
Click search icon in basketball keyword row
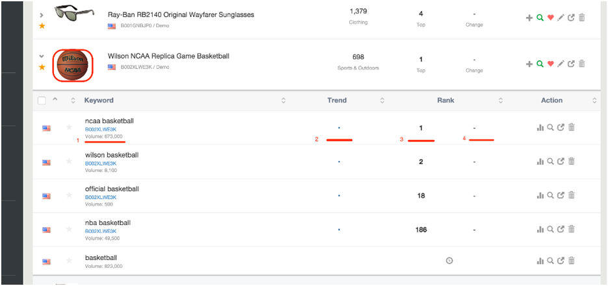click(x=550, y=261)
